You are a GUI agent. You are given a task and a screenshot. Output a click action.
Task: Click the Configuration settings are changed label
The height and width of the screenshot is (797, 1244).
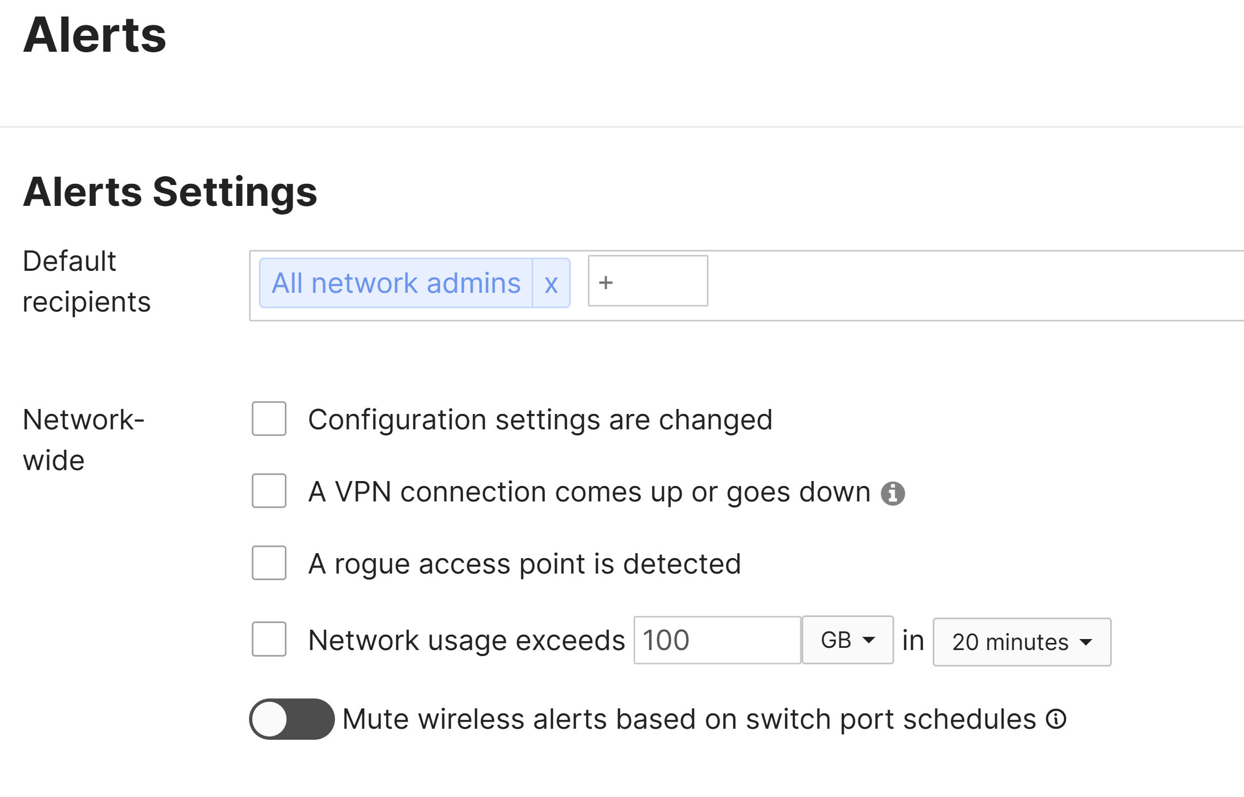540,420
